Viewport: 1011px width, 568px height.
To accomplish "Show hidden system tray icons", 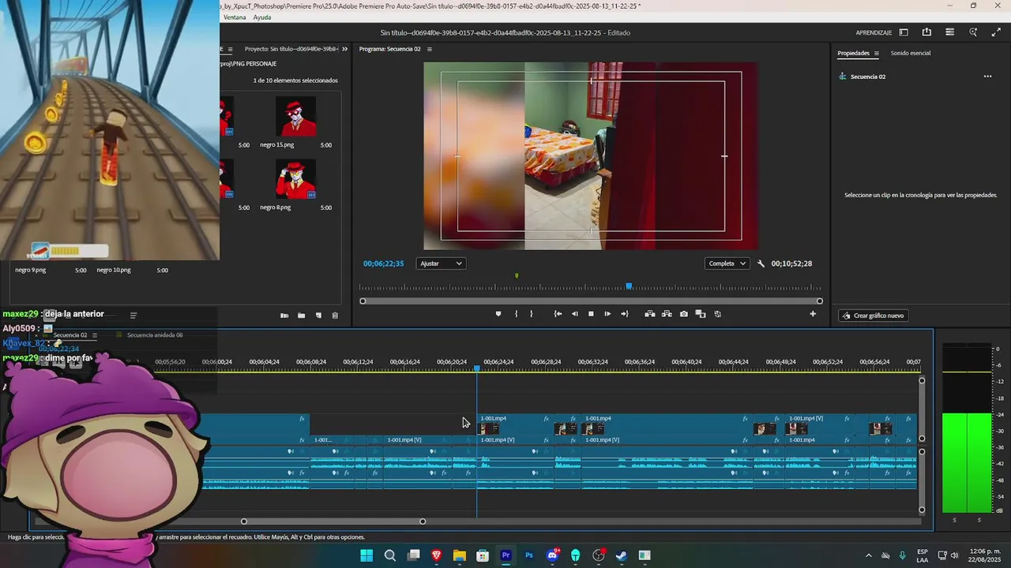I will coord(869,555).
